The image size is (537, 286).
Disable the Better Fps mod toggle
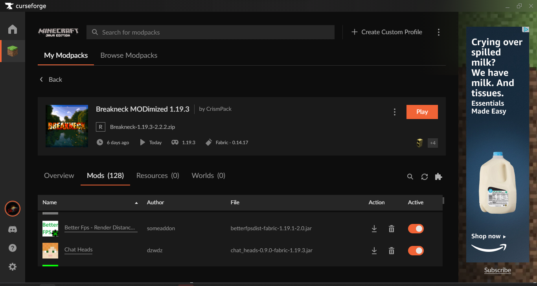click(416, 229)
